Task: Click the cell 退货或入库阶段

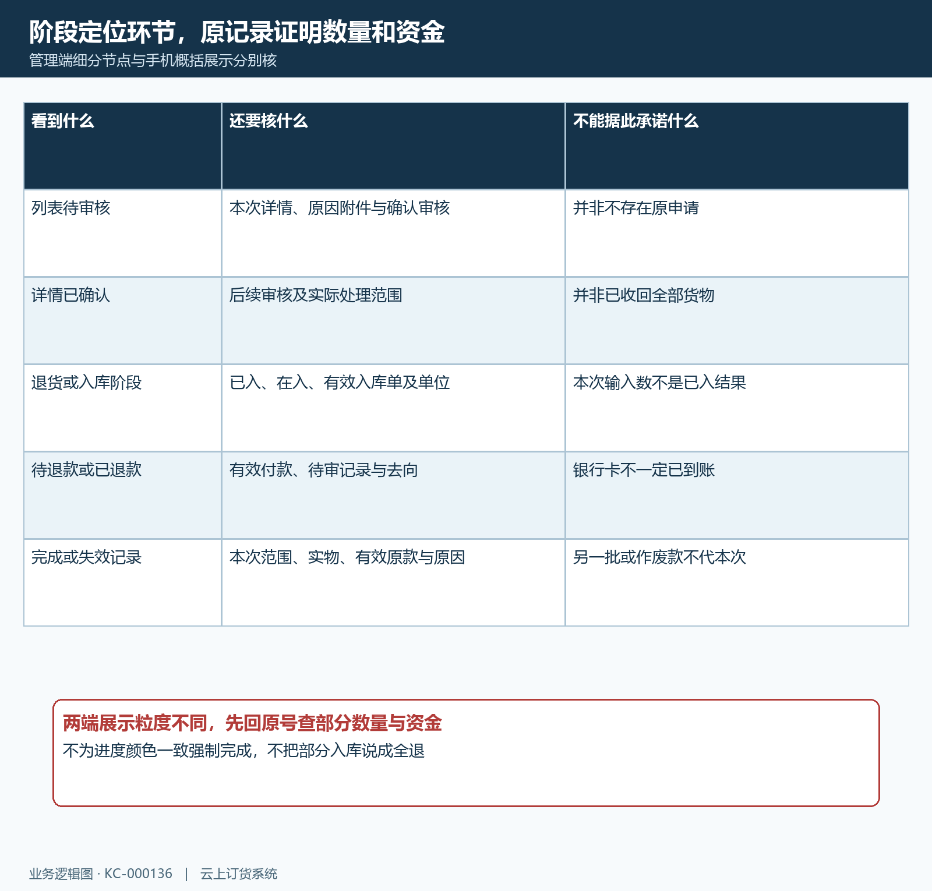Action: (x=122, y=408)
